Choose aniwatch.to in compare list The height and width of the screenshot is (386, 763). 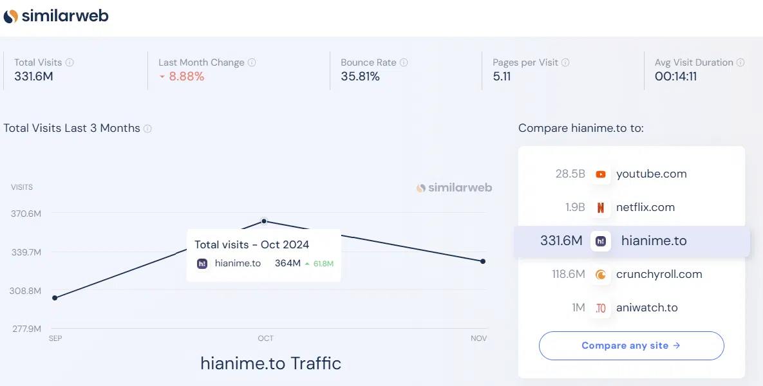[x=646, y=308]
